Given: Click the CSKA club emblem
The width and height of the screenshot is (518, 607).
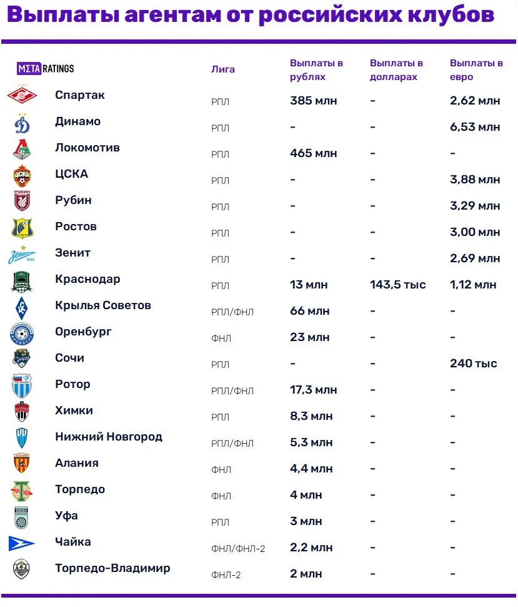Looking at the screenshot, I should click(x=22, y=176).
